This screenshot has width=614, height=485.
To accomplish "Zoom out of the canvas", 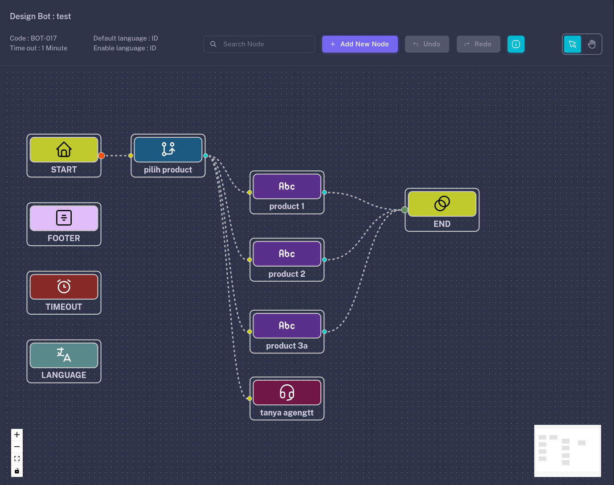I will click(x=17, y=447).
